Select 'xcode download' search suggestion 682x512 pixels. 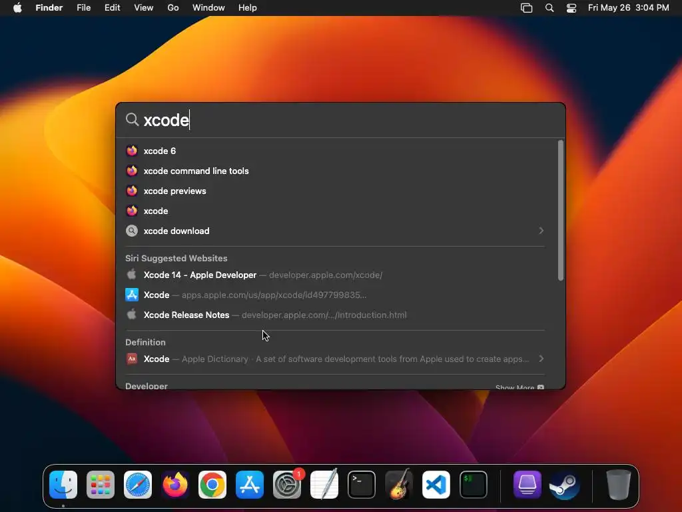pos(335,231)
